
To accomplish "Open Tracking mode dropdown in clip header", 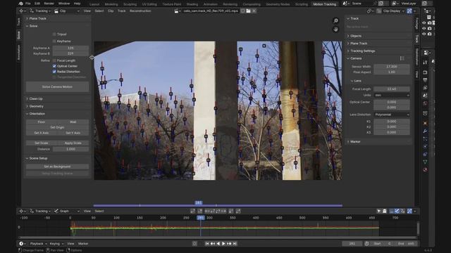I will (x=40, y=11).
